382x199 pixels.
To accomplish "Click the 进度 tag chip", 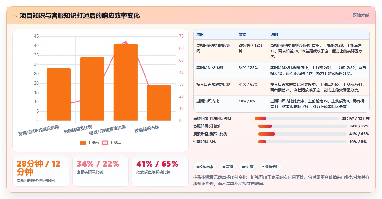I will (248, 167).
